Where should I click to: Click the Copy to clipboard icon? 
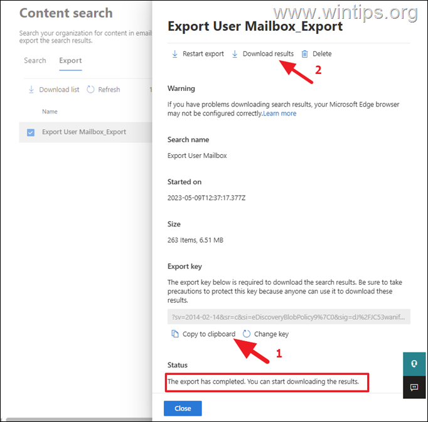tap(174, 334)
